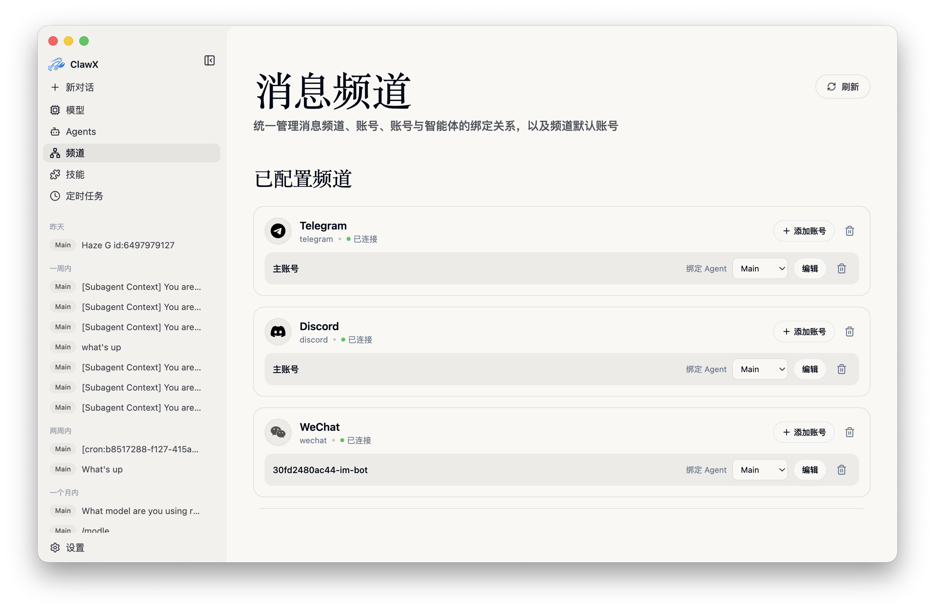Open 设置 settings at sidebar bottom
Viewport: 935px width, 612px height.
tap(131, 548)
